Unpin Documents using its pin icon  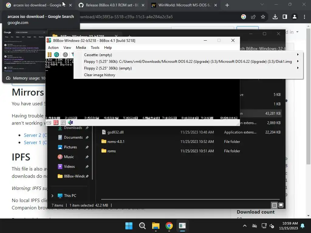click(87, 137)
